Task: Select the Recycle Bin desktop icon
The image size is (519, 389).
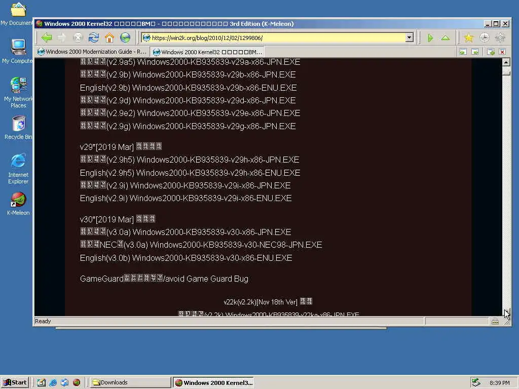Action: point(18,127)
